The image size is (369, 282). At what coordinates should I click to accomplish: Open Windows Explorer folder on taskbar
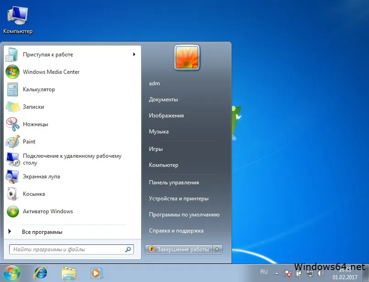pos(69,273)
